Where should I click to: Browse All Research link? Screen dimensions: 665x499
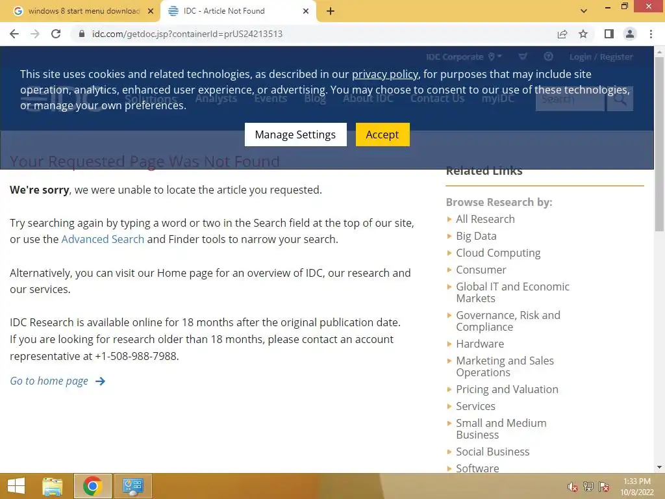coord(485,219)
